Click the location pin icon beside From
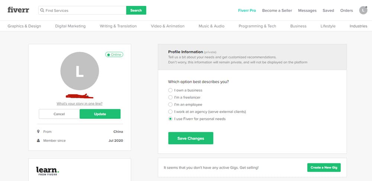Image resolution: width=372 pixels, height=181 pixels. tap(38, 131)
